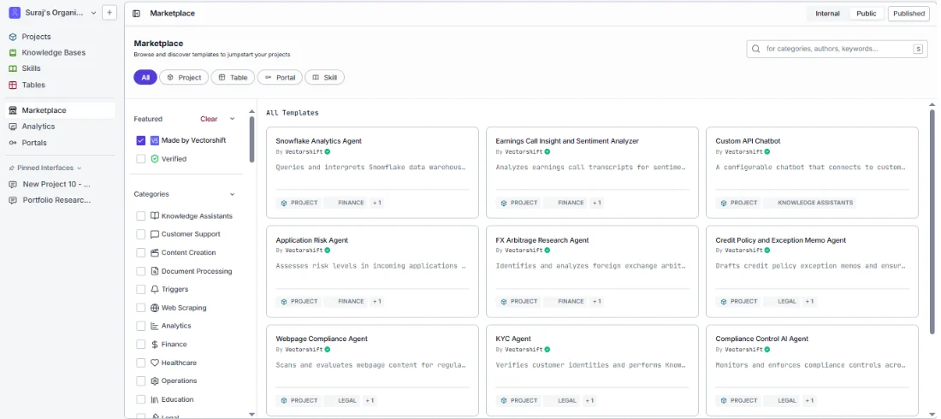Click the Web Scraping globe icon

155,308
